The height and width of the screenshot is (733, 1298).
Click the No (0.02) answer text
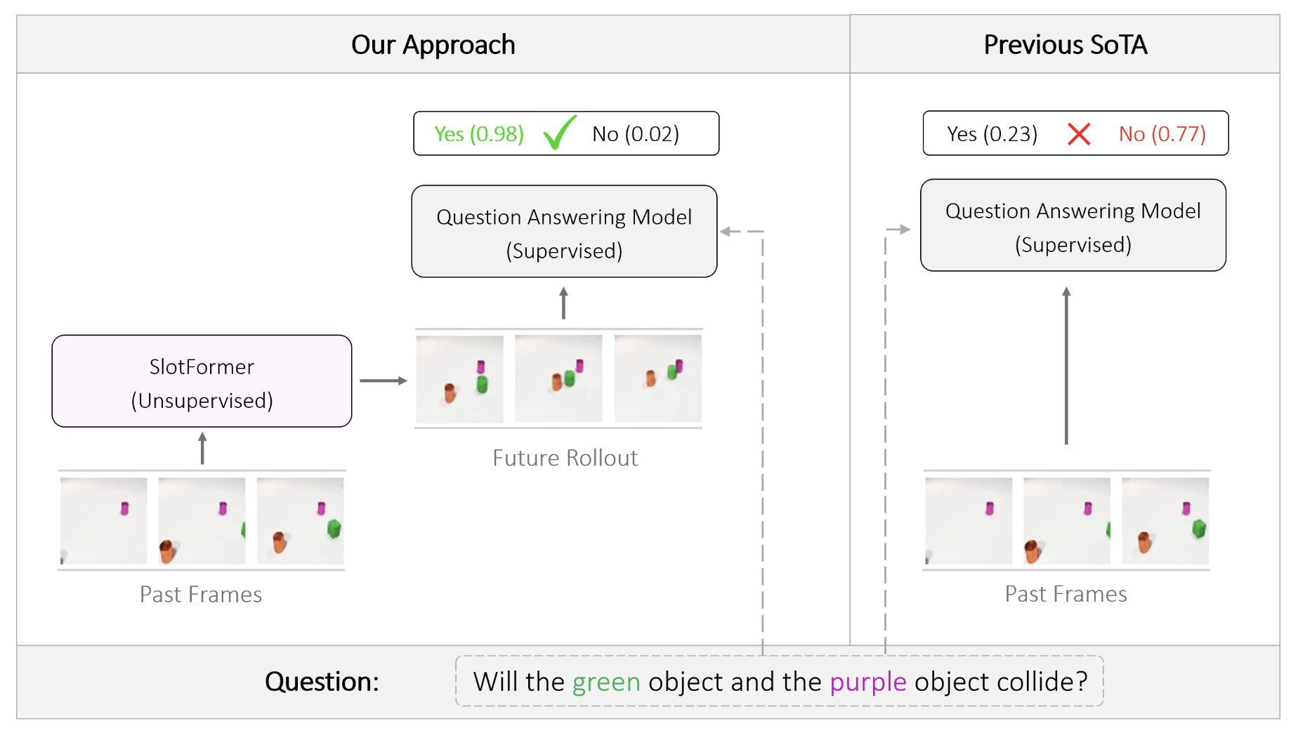click(x=636, y=133)
